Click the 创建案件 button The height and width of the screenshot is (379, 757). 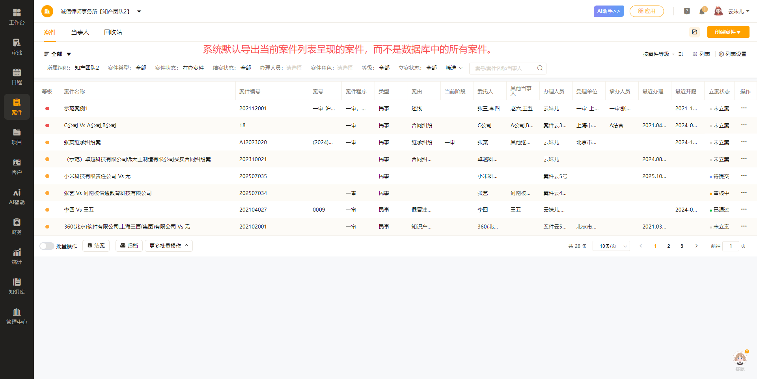click(x=728, y=32)
